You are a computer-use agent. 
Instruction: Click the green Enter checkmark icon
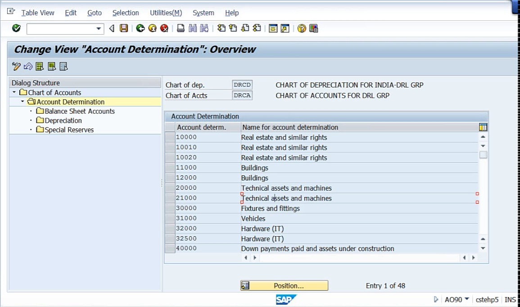coord(16,28)
